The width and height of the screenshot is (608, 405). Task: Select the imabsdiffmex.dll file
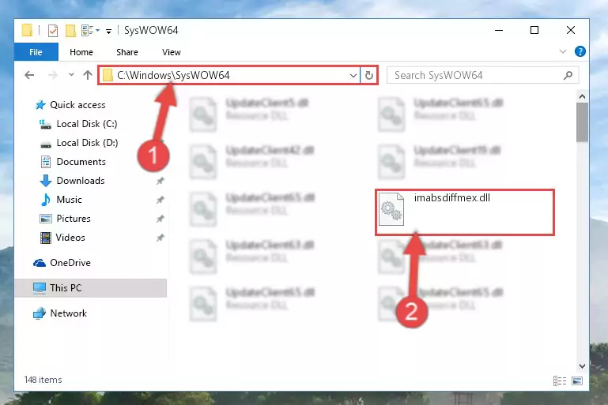[x=465, y=212]
